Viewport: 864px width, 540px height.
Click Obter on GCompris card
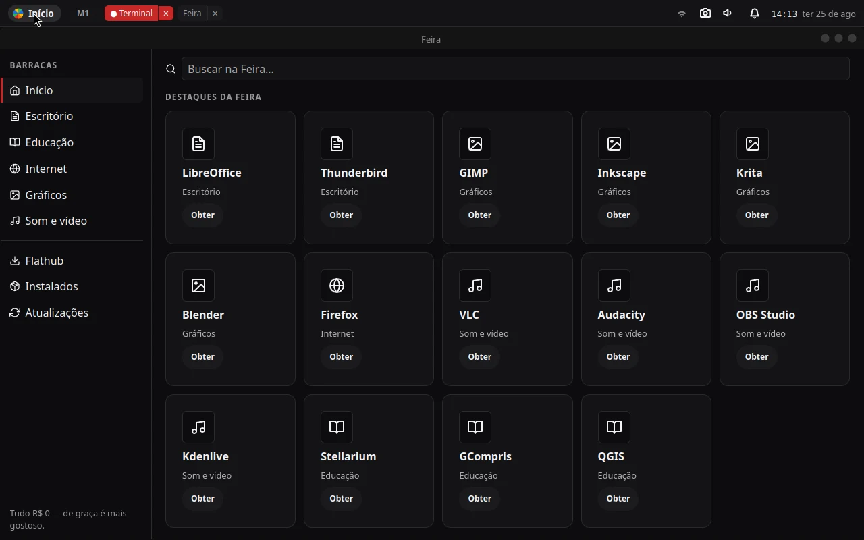(x=479, y=499)
